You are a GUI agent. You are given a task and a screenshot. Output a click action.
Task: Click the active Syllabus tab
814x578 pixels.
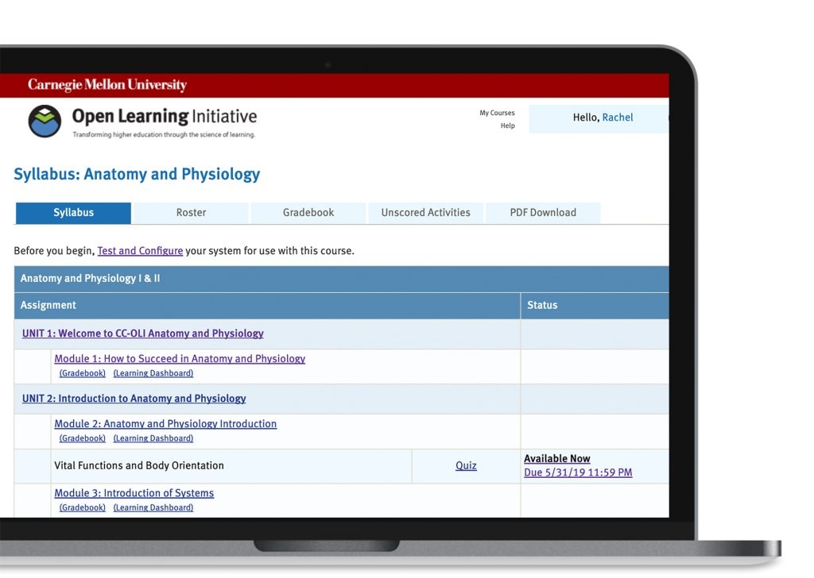[73, 213]
